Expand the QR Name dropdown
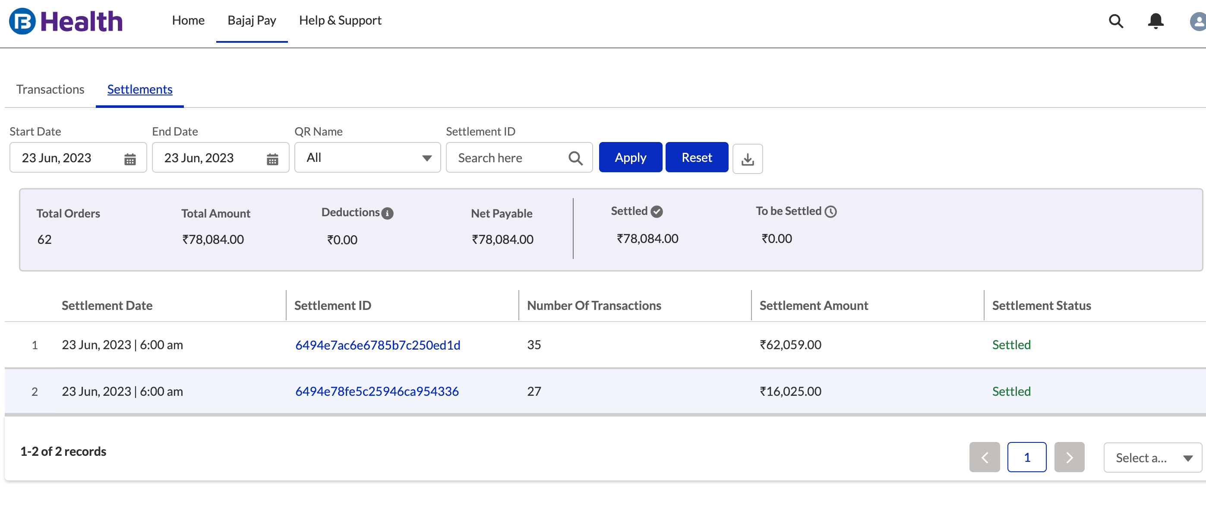The width and height of the screenshot is (1206, 505). click(x=367, y=158)
